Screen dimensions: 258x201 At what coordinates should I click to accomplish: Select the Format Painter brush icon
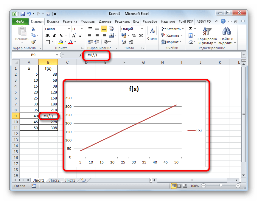coord(33,42)
